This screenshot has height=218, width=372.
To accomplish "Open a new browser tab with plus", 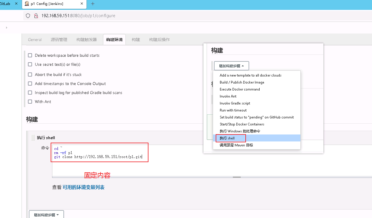I will click(x=93, y=4).
